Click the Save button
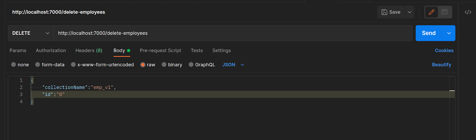 [391, 12]
